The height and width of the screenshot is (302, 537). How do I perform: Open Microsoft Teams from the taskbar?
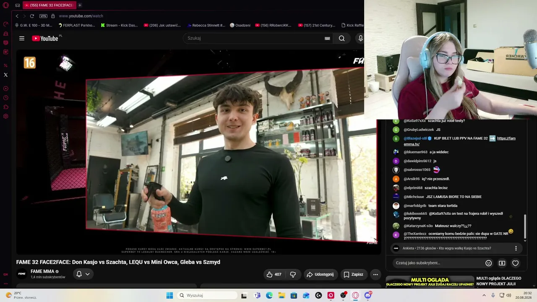click(257, 295)
